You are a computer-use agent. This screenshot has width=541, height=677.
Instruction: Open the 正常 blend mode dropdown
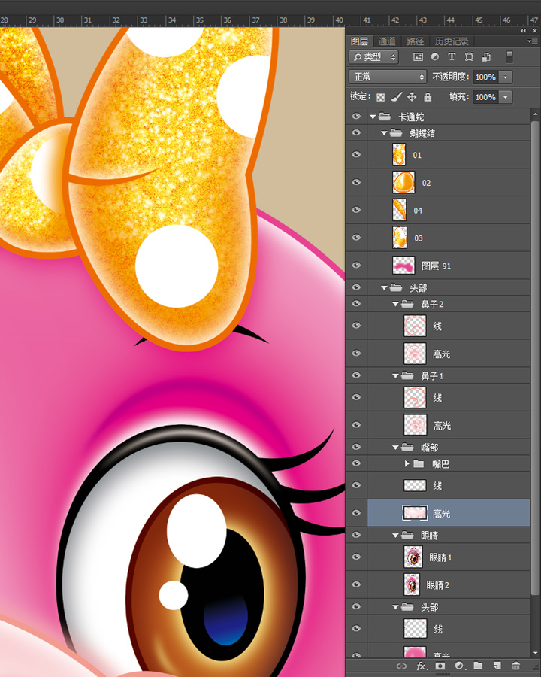coord(388,77)
